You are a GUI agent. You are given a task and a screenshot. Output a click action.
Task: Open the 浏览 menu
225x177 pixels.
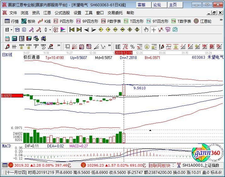click(25, 13)
